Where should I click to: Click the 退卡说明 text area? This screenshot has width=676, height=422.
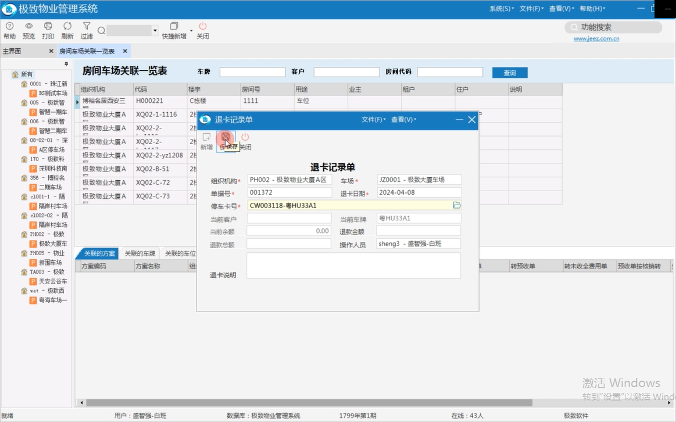tap(353, 266)
